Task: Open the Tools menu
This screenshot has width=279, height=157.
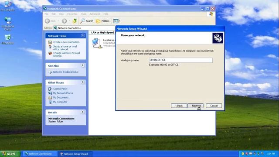Action: [x=83, y=14]
